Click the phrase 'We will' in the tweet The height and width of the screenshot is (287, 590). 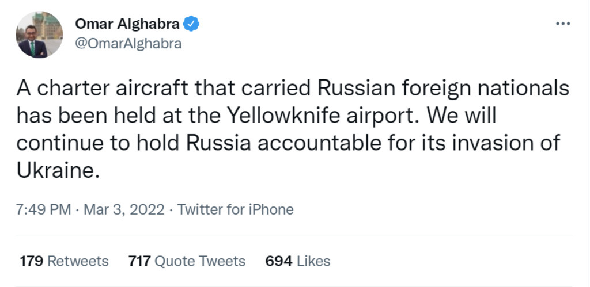tap(466, 116)
